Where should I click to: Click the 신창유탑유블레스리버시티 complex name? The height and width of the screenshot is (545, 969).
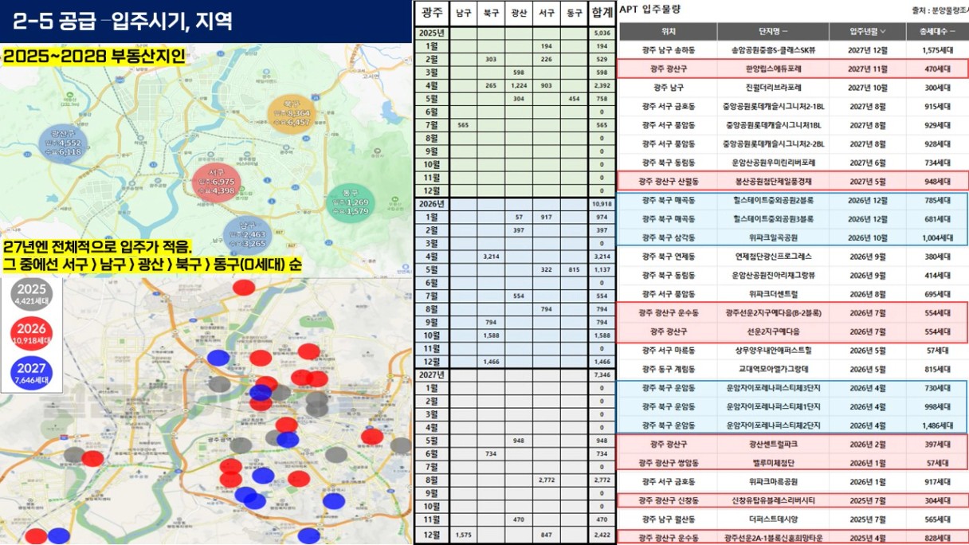click(772, 500)
